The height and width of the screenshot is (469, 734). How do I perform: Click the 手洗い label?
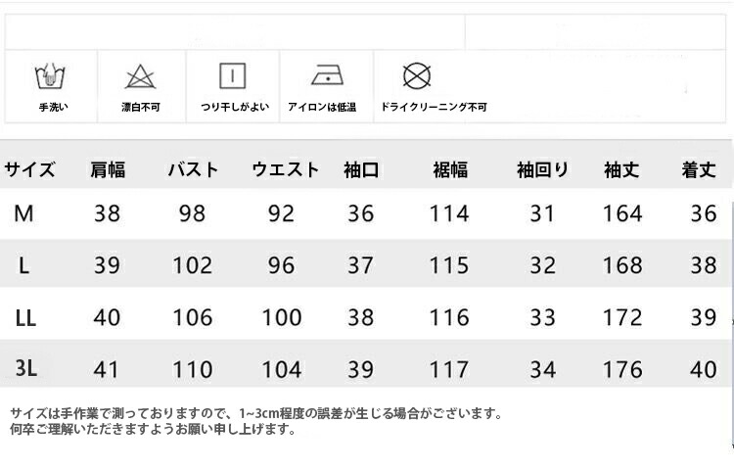tap(52, 107)
